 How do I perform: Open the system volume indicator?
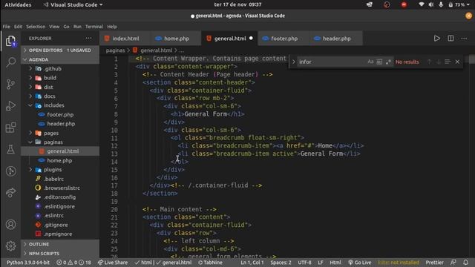(430, 4)
